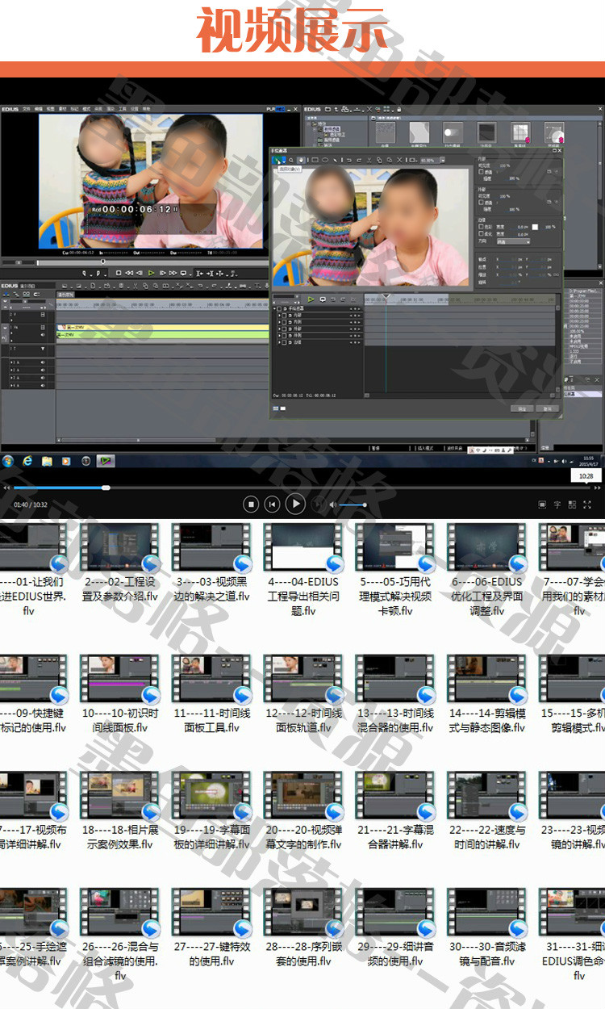Screen dimensions: 605x1009
Task: Click the lock icon in the effects panel toolbar
Action: [x=398, y=109]
